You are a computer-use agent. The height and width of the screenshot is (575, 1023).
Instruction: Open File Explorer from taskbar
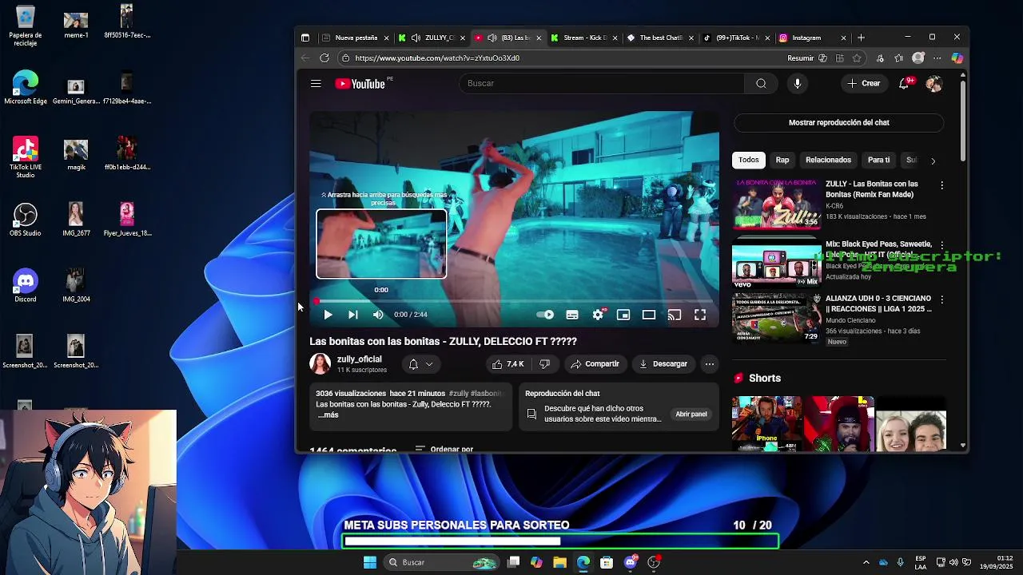coord(559,562)
